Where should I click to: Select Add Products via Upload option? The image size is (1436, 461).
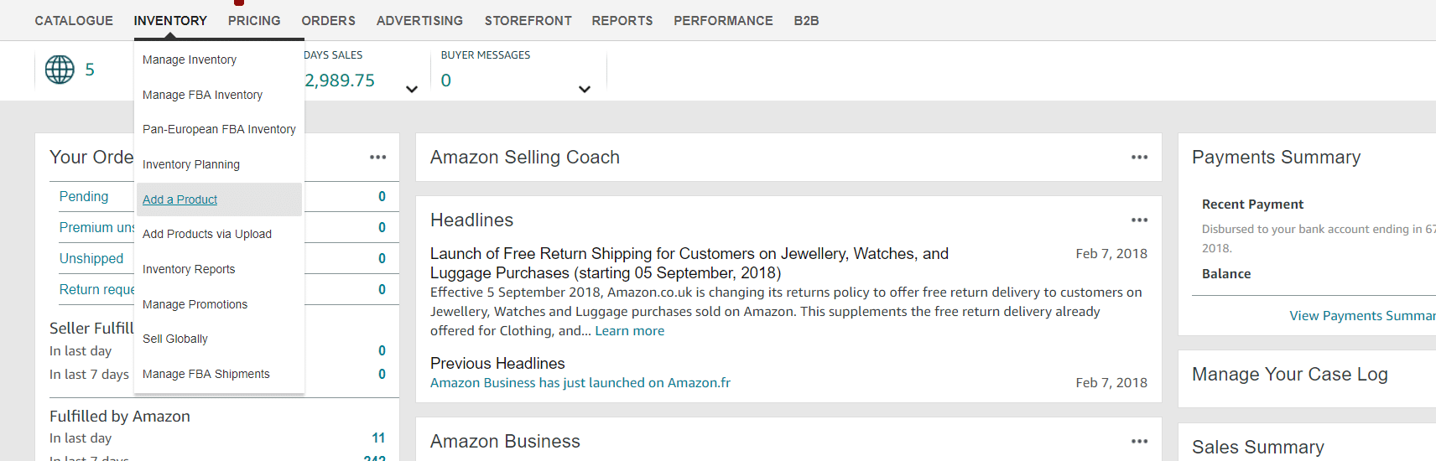[x=207, y=234]
